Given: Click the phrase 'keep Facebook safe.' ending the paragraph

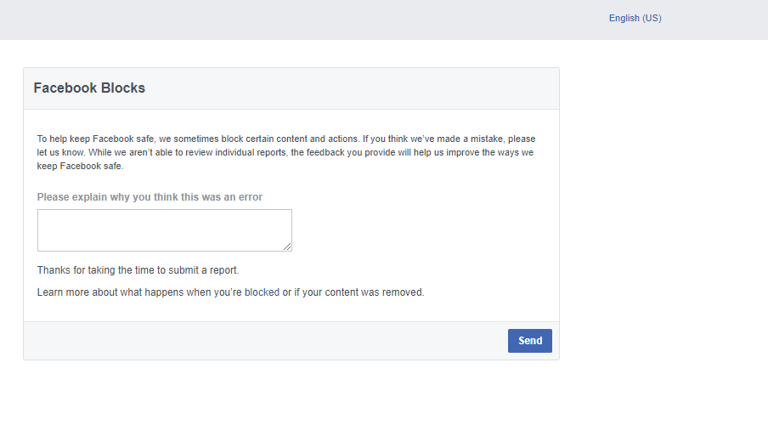Looking at the screenshot, I should coord(81,167).
